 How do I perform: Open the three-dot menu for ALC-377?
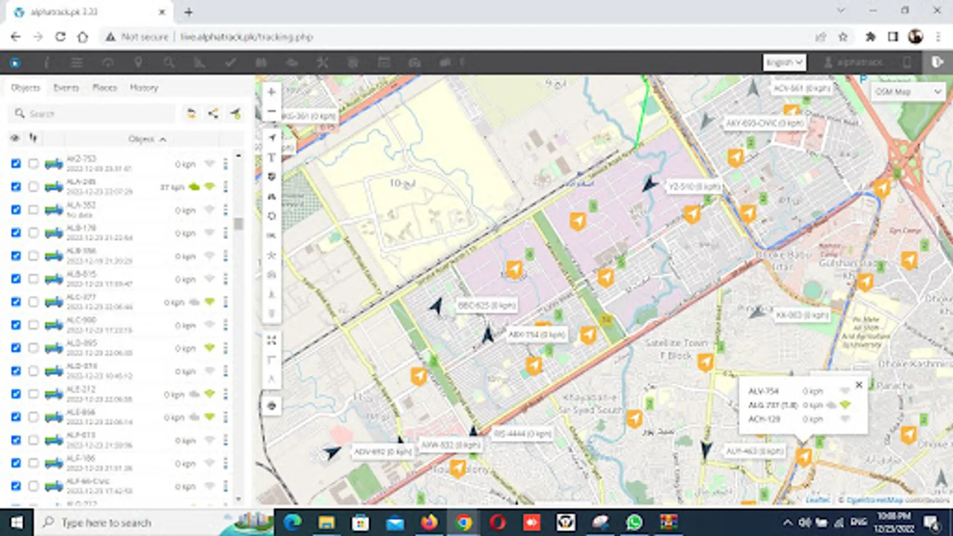(x=225, y=302)
